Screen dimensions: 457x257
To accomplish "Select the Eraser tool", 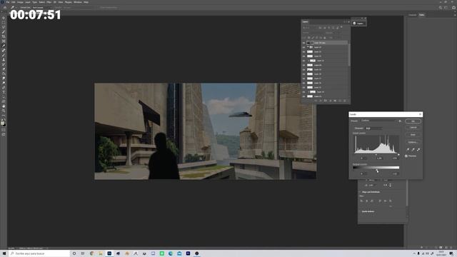I will tap(4, 69).
